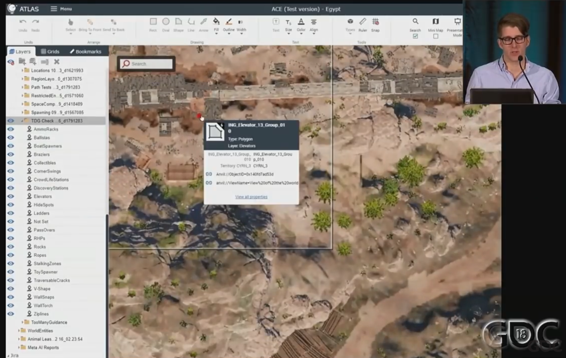Expand the TooManyGuidance folder
566x358 pixels.
tap(22, 322)
